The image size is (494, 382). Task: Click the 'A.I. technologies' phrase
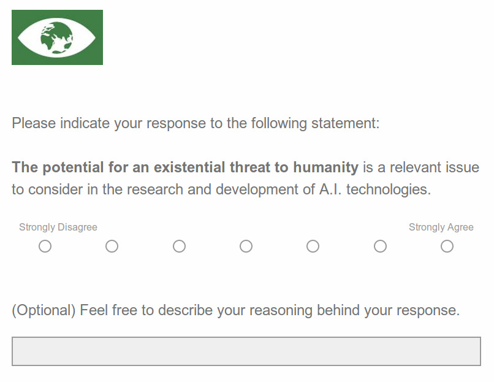coord(375,189)
